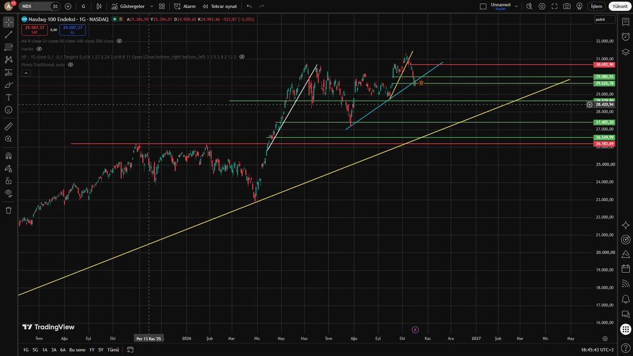Expand the Unnamed layout dropdown arrow

tap(516, 6)
